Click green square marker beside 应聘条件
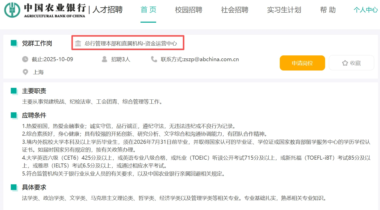Viewport: 380px width, 210px height. click(14, 115)
